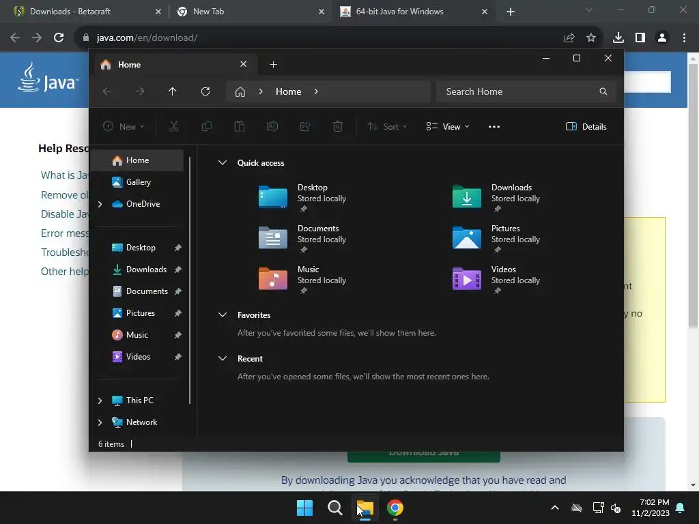This screenshot has width=699, height=524.
Task: Click chevron after Home in address bar
Action: [x=316, y=91]
